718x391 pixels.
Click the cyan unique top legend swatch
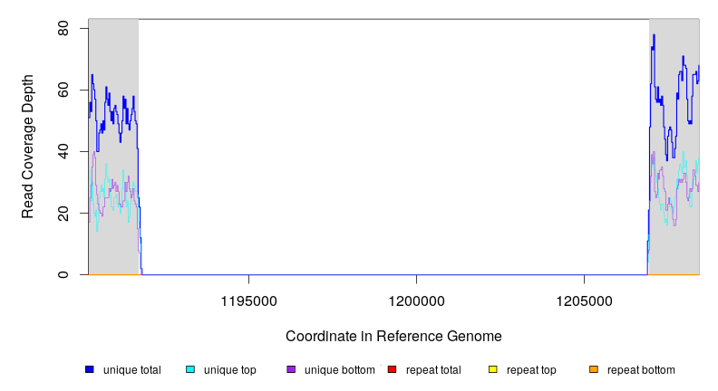tap(189, 370)
